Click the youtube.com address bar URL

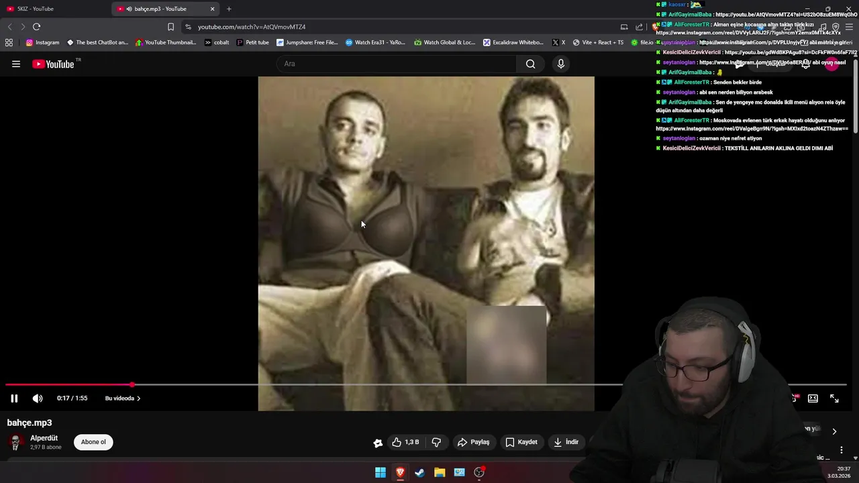[252, 27]
